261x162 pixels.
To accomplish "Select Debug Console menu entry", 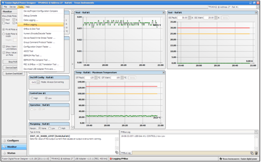I will point(30,16).
